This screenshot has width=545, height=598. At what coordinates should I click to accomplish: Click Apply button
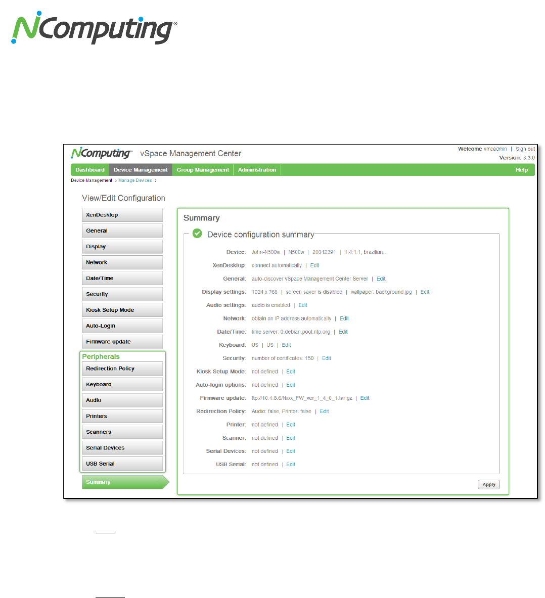click(x=488, y=484)
